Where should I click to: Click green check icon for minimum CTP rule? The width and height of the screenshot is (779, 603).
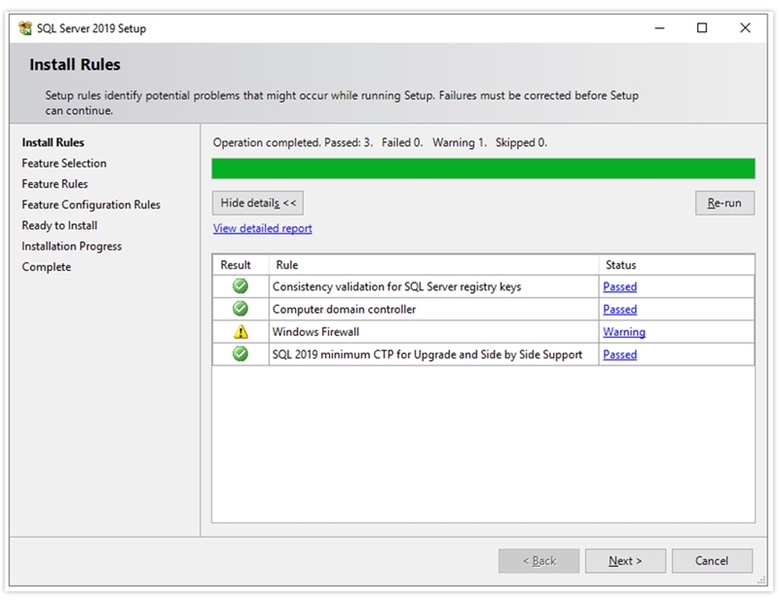[241, 355]
